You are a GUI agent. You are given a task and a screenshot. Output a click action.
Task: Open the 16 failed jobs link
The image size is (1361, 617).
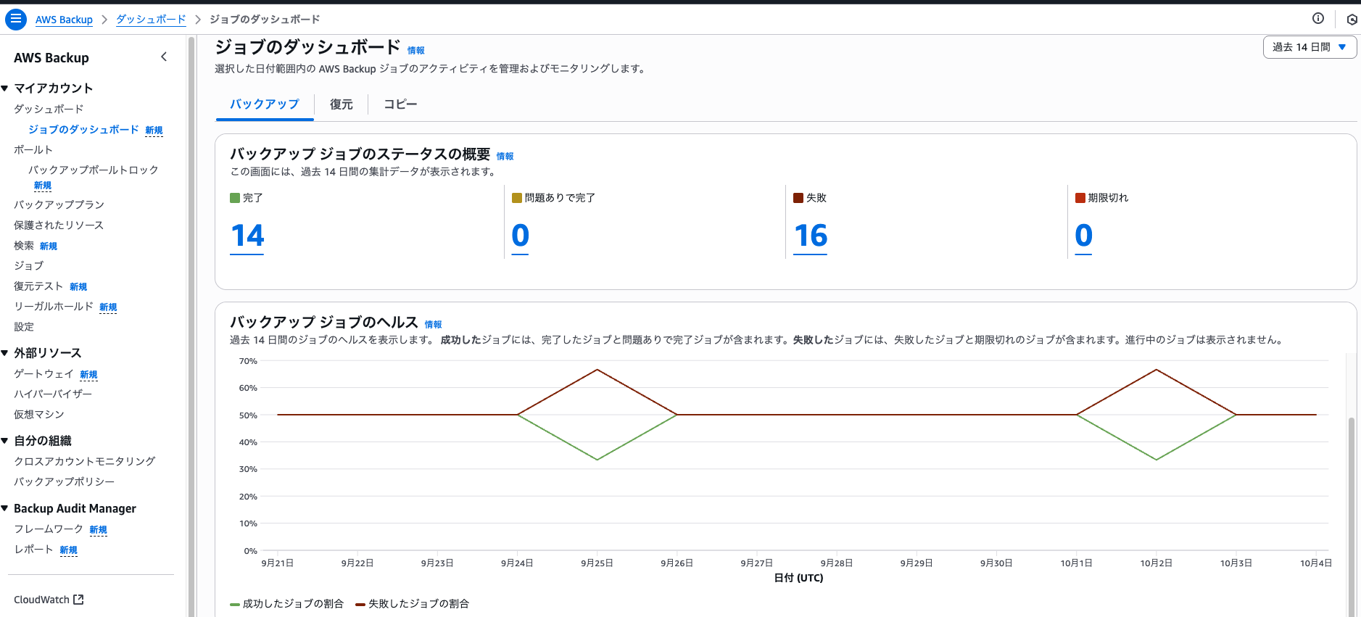pos(810,236)
